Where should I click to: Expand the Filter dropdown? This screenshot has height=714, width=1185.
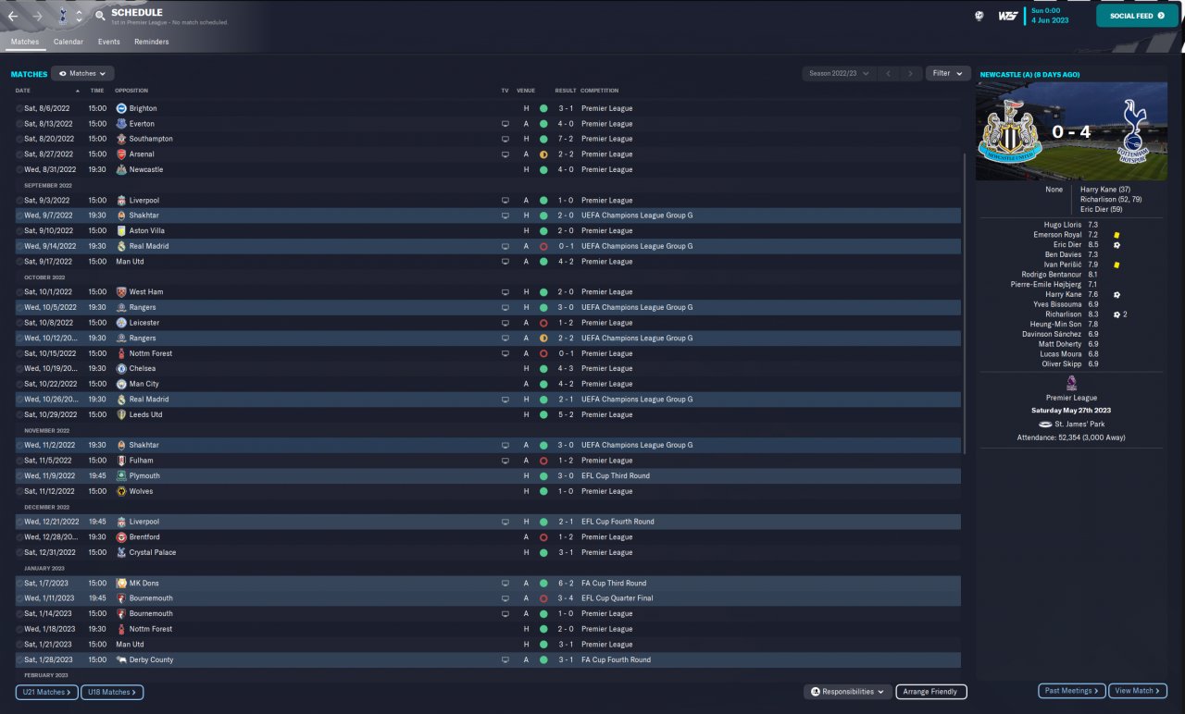point(947,73)
